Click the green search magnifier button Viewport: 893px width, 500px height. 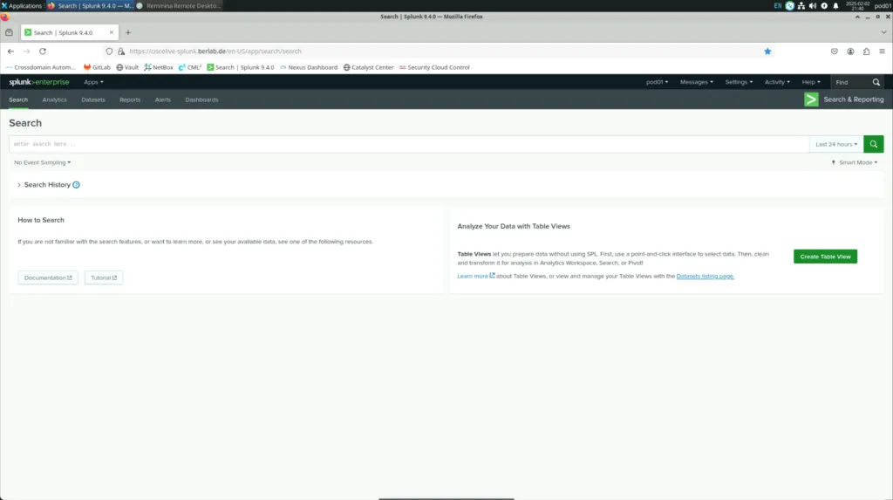[x=874, y=144]
